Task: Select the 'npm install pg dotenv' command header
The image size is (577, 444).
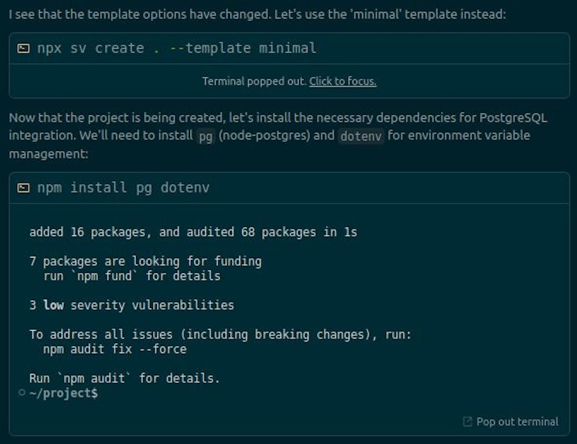Action: tap(123, 187)
